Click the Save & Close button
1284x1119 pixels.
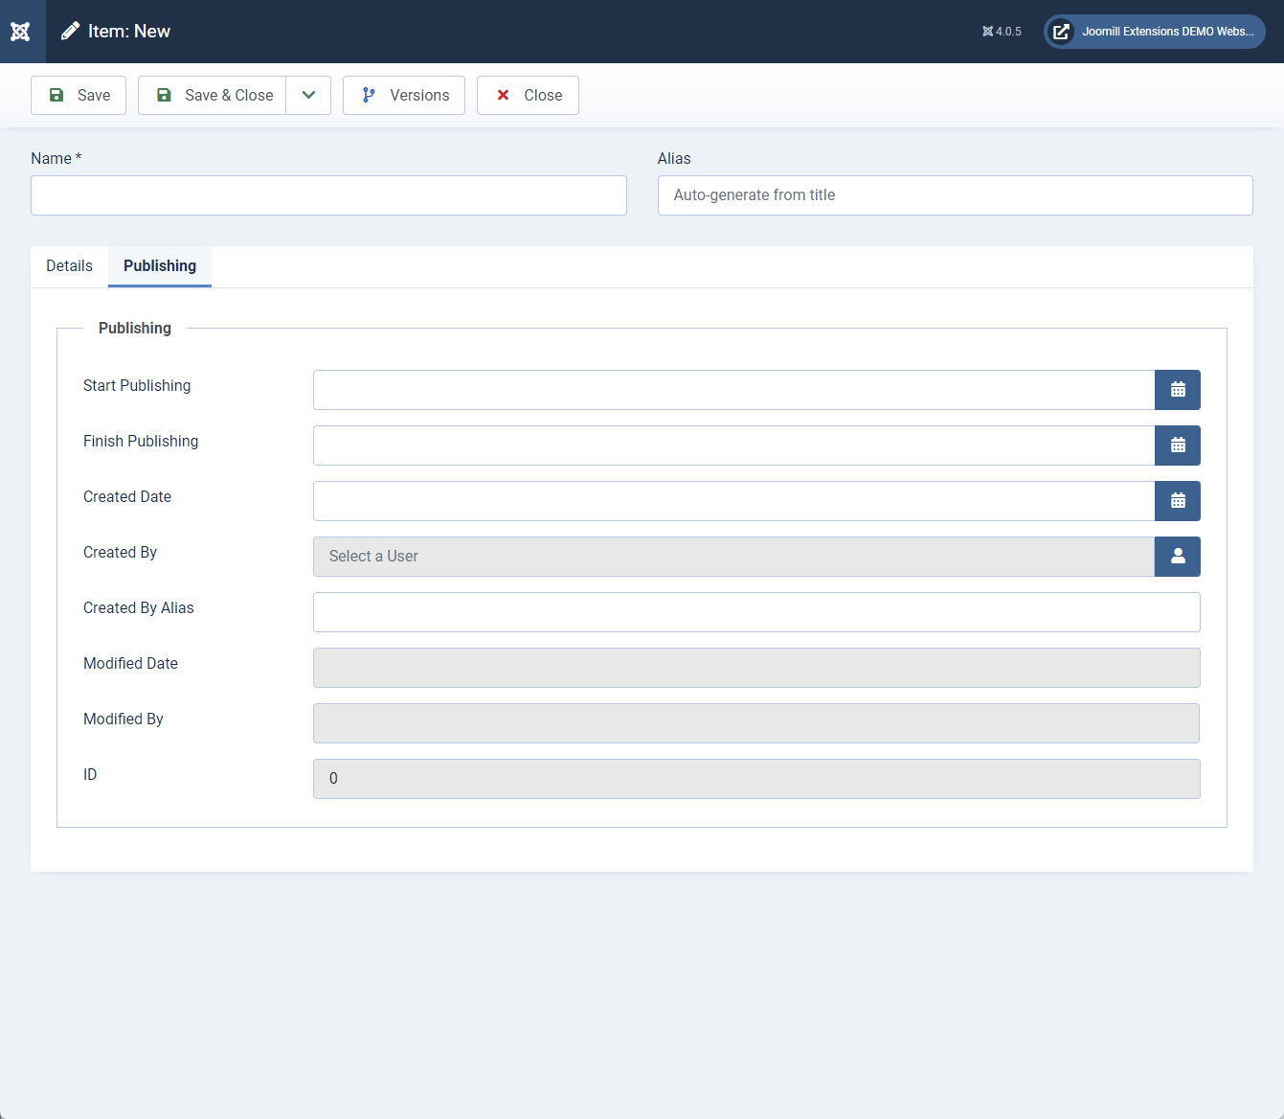click(213, 96)
